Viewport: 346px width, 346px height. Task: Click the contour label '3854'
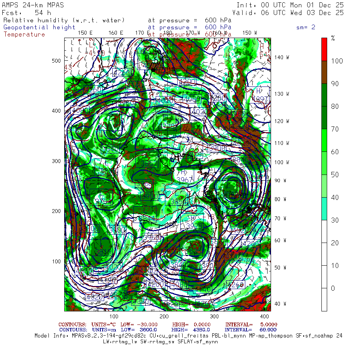click(x=179, y=201)
